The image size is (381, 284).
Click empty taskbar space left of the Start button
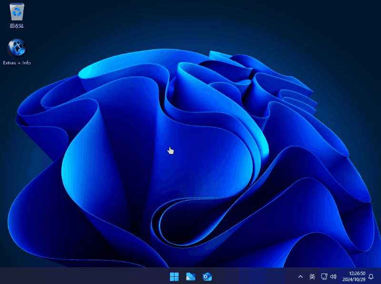click(x=86, y=276)
